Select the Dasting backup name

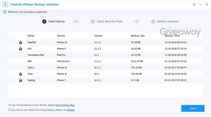(31, 80)
